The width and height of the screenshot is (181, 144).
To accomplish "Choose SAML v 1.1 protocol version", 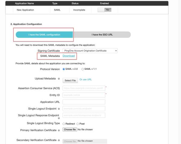I will tap(83, 69).
